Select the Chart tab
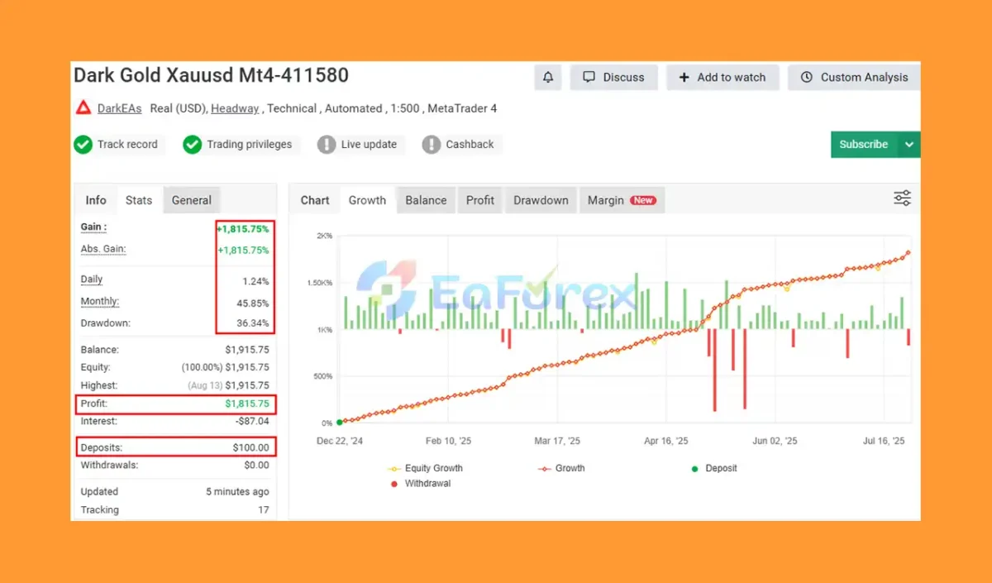 pyautogui.click(x=315, y=200)
